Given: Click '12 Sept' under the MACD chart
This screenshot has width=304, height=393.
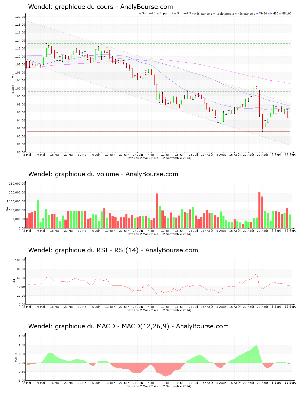Looking at the screenshot, I should click(290, 383).
